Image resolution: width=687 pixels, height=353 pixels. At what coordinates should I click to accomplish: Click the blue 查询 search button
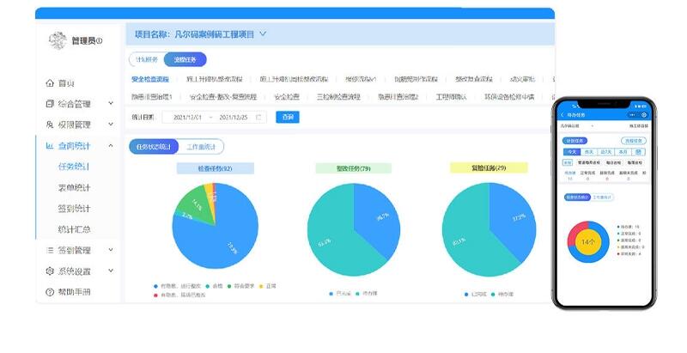point(287,117)
